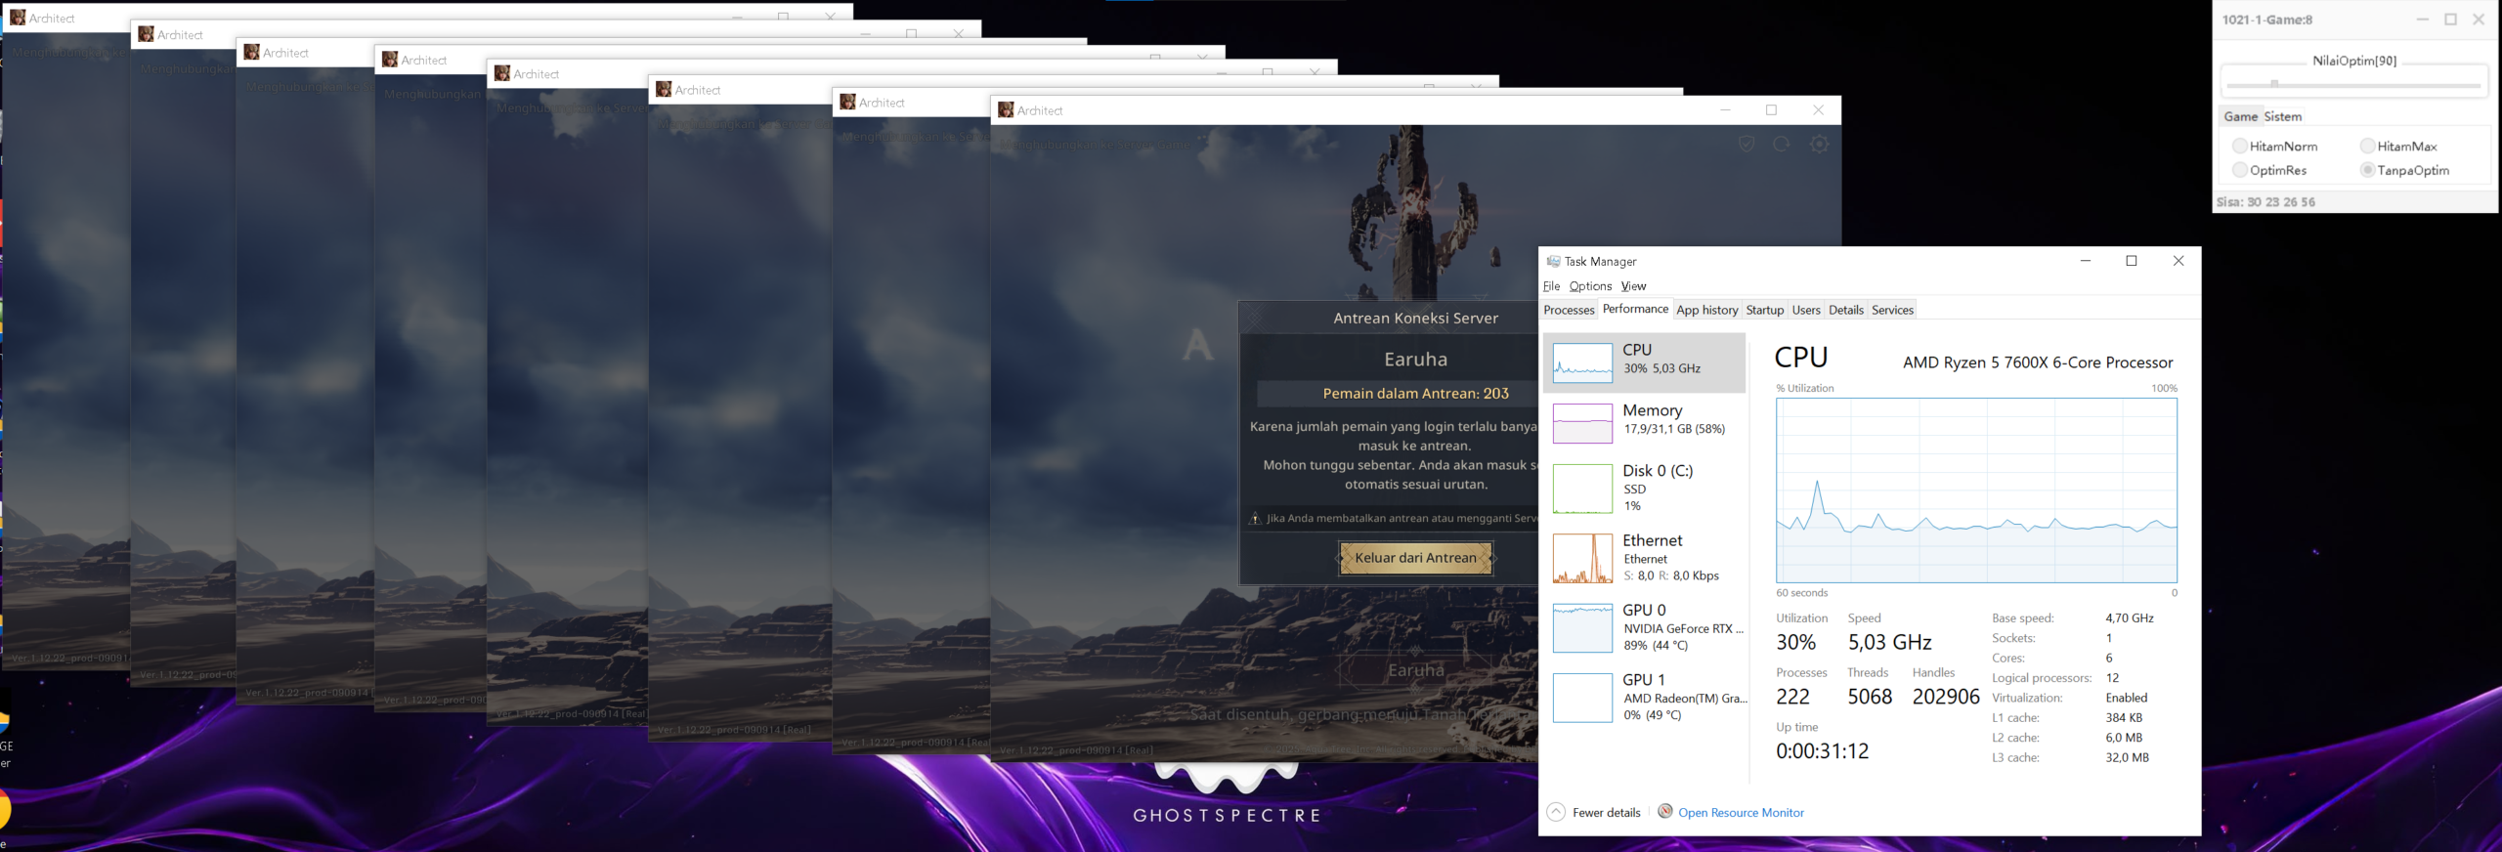Image resolution: width=2502 pixels, height=852 pixels.
Task: Select Disk 0 (C:) in performance sidebar
Action: [1644, 488]
